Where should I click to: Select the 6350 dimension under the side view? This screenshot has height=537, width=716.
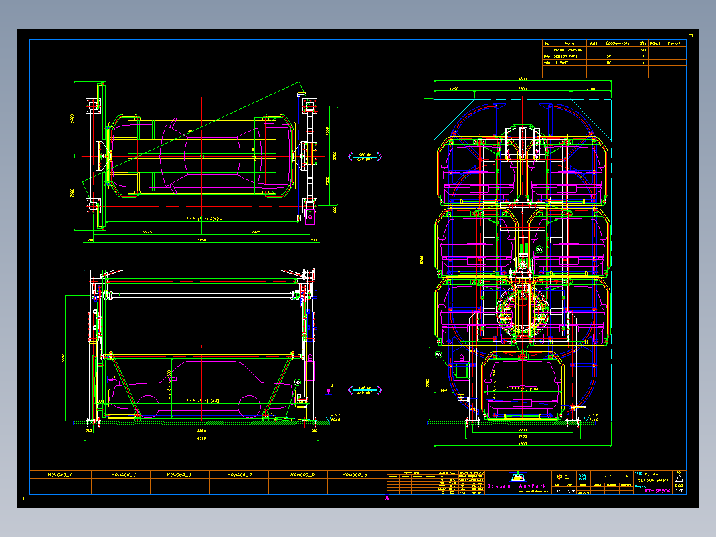pos(201,438)
